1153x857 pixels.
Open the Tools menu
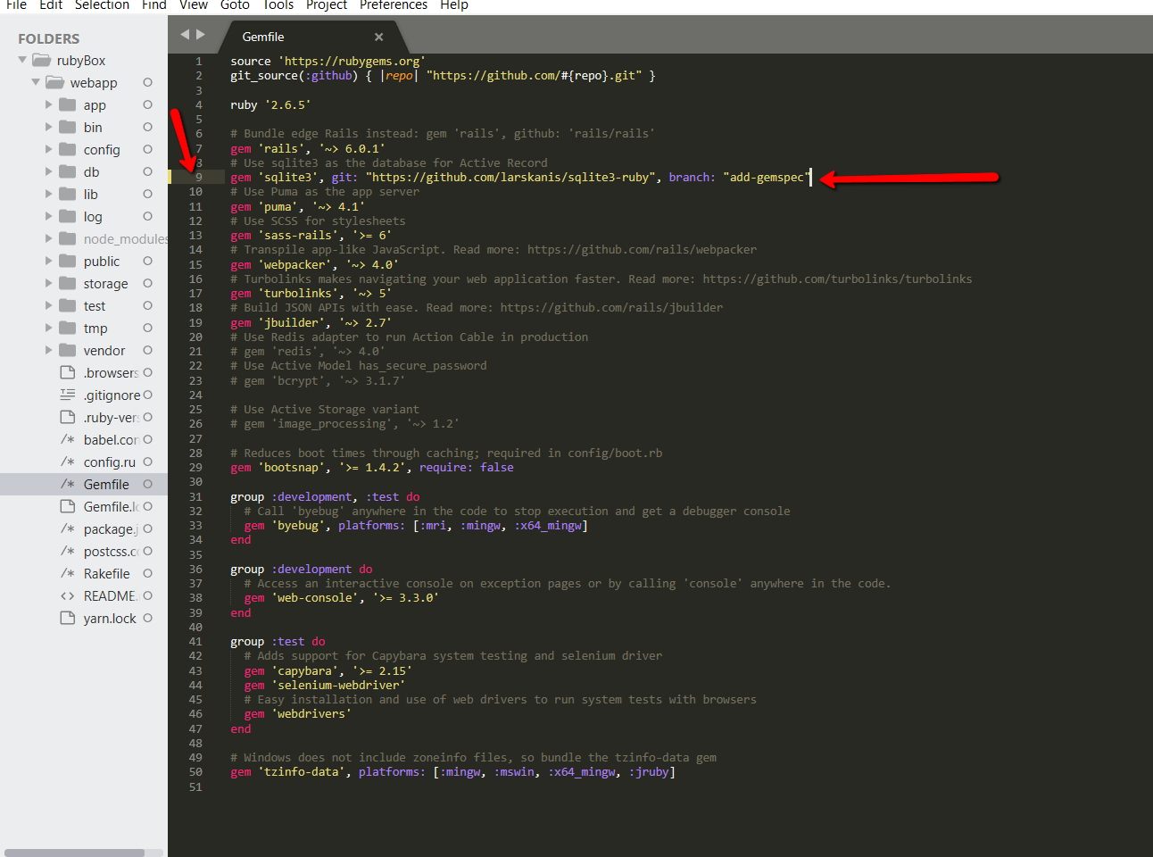(278, 5)
